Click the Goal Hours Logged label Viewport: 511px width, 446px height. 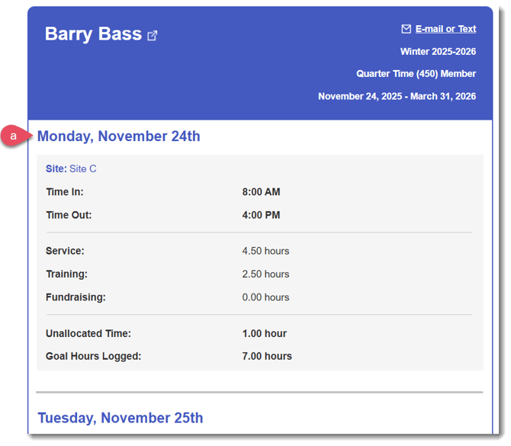(x=93, y=356)
